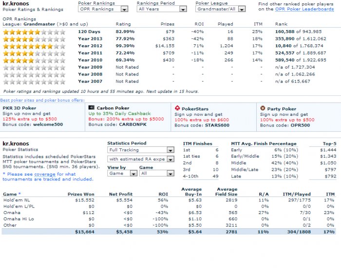Open the Rankings Period All Years dropdown
Viewport: 341px width, 268px height.
click(162, 9)
